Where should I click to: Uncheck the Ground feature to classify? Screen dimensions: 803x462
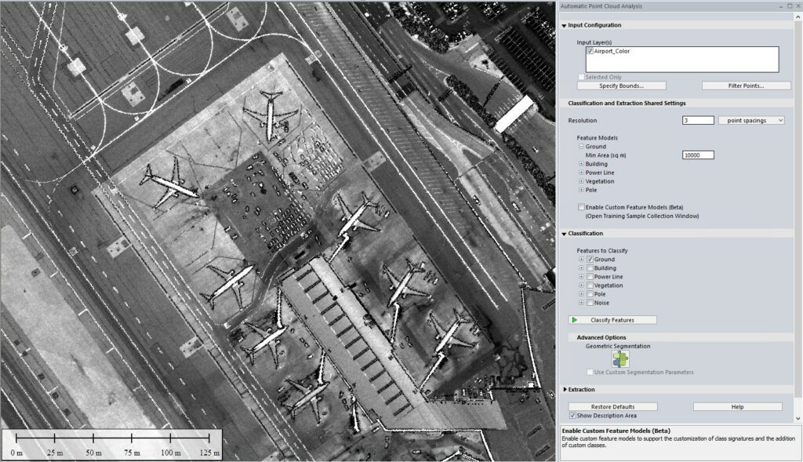pyautogui.click(x=590, y=260)
